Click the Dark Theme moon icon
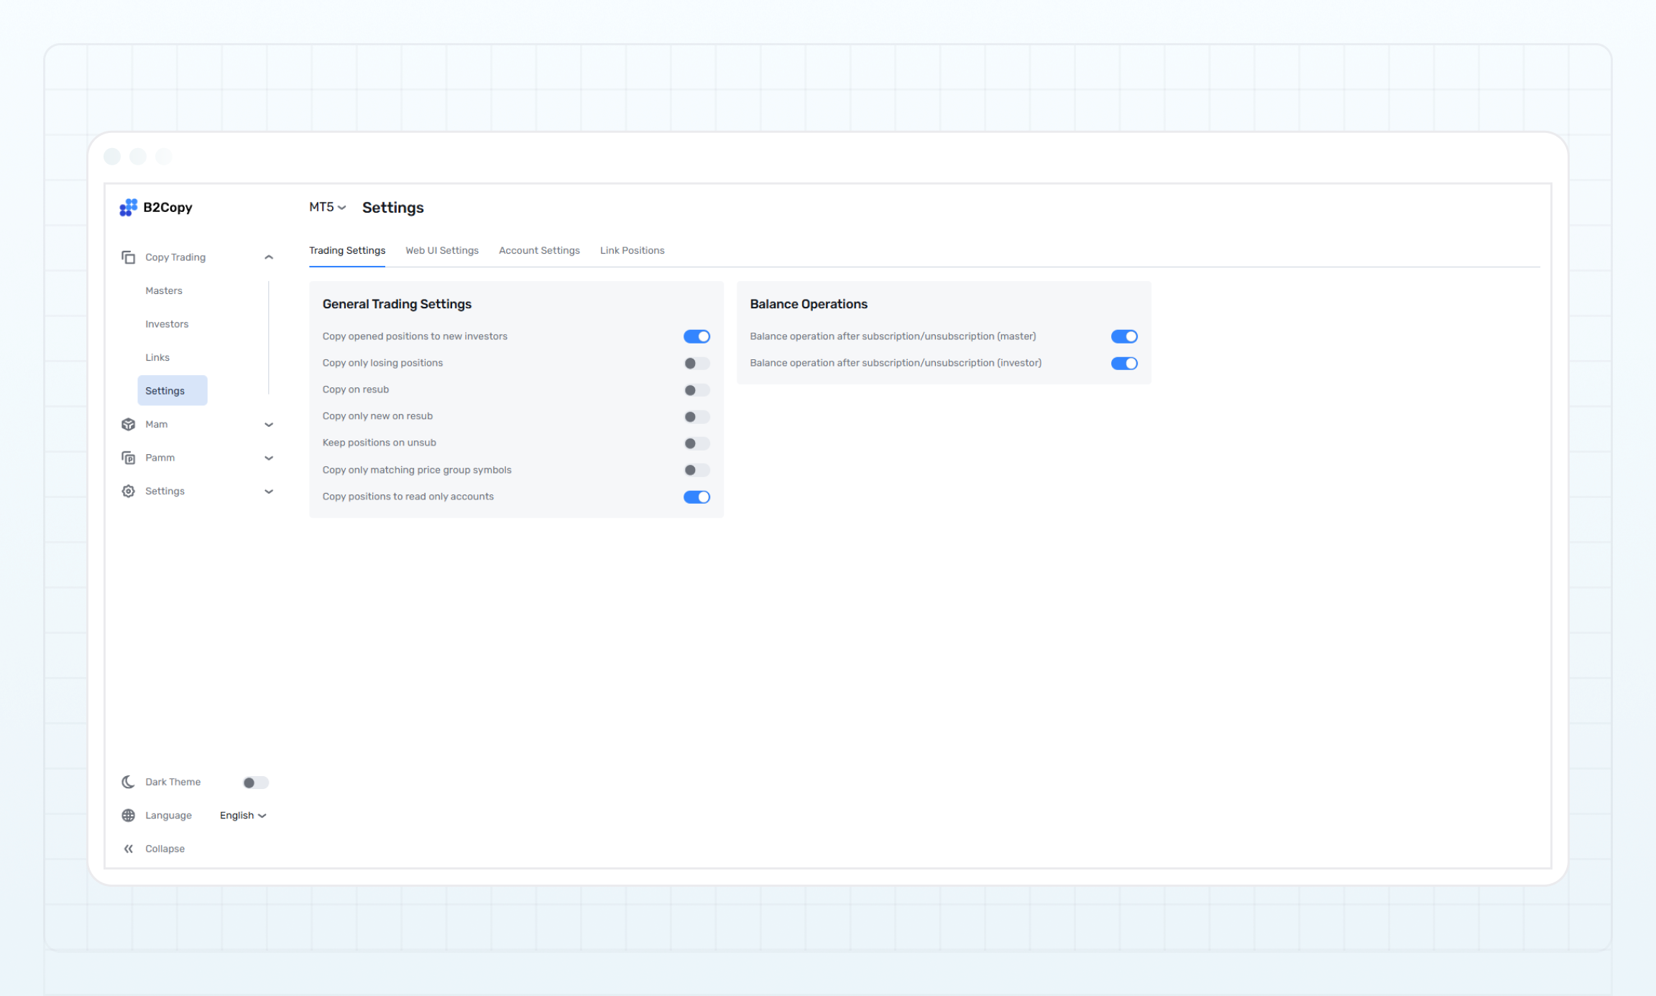 tap(128, 781)
